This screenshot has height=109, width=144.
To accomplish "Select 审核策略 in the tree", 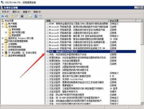I will coord(16,29).
